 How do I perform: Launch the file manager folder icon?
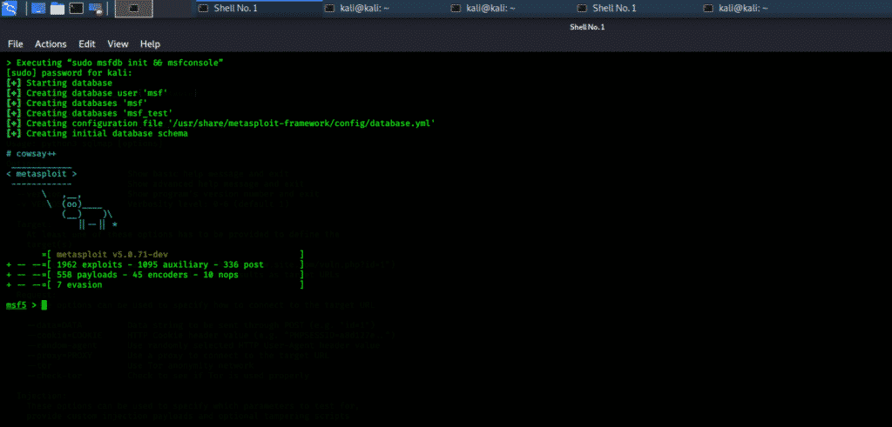point(57,8)
